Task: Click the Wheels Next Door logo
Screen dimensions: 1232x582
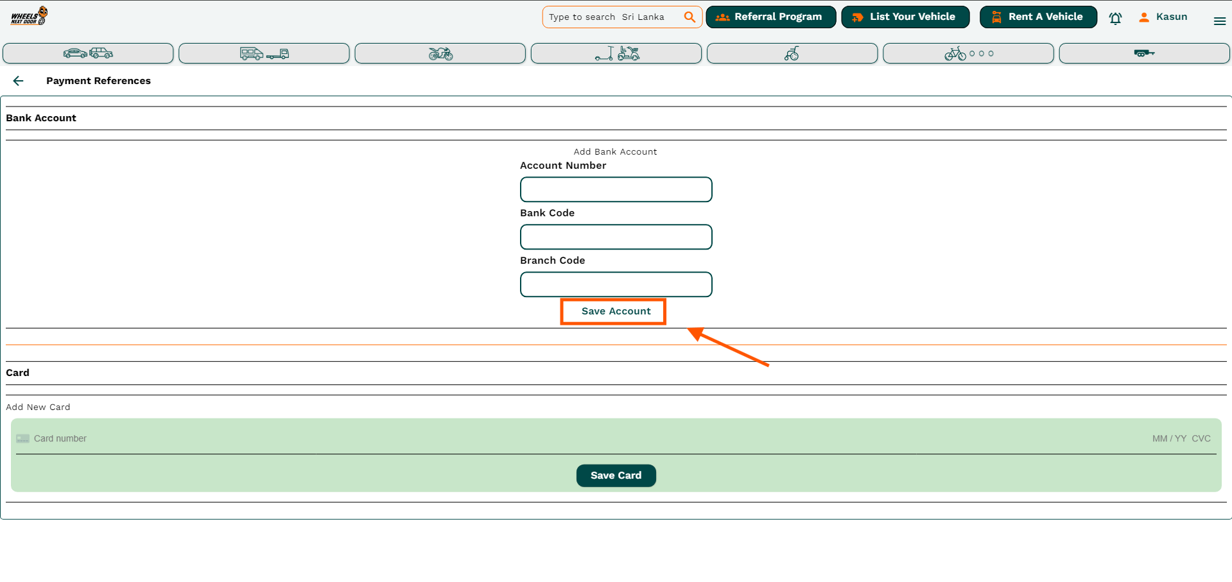Action: tap(29, 16)
